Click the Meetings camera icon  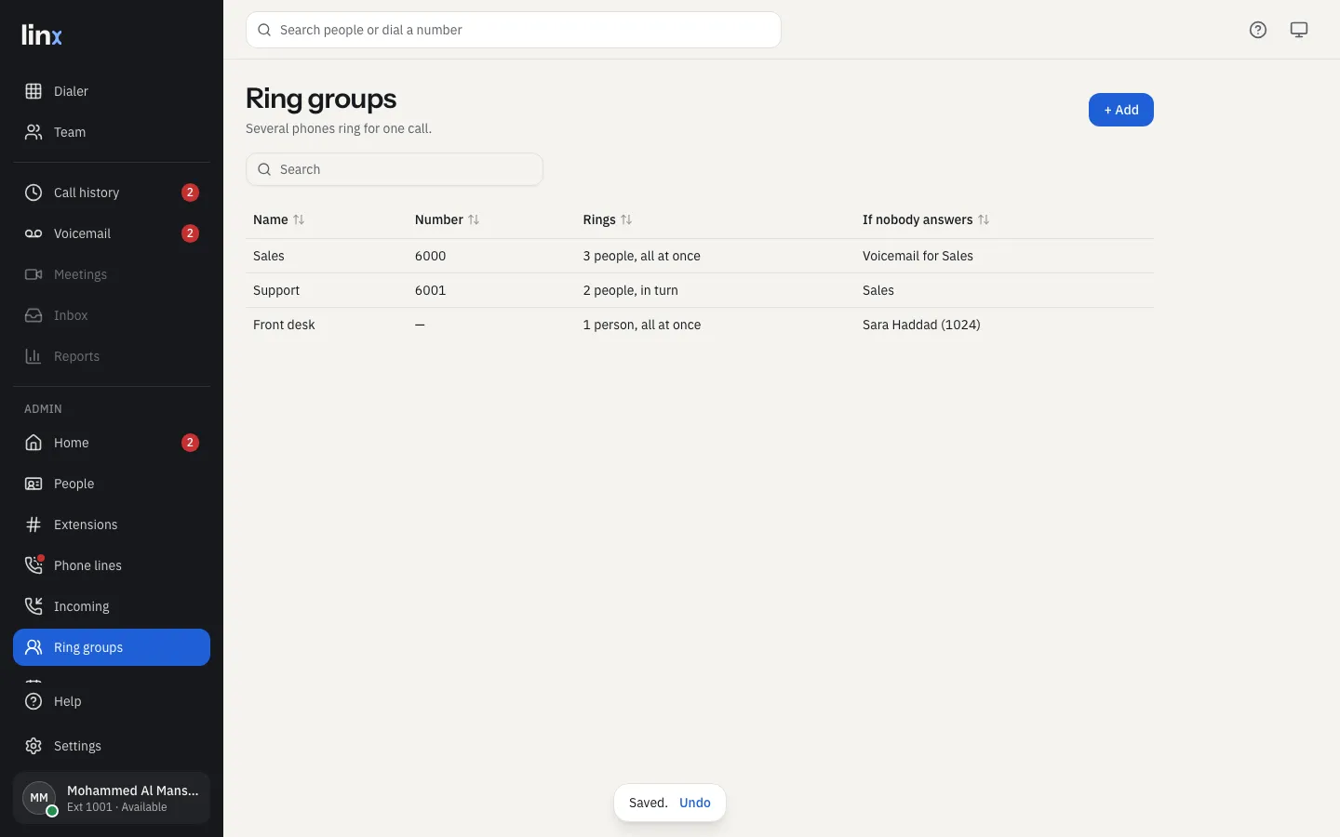coord(33,274)
